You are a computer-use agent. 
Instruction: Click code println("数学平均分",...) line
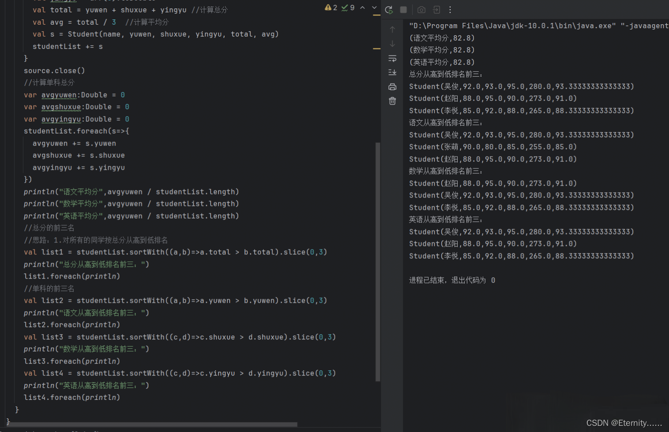point(131,204)
